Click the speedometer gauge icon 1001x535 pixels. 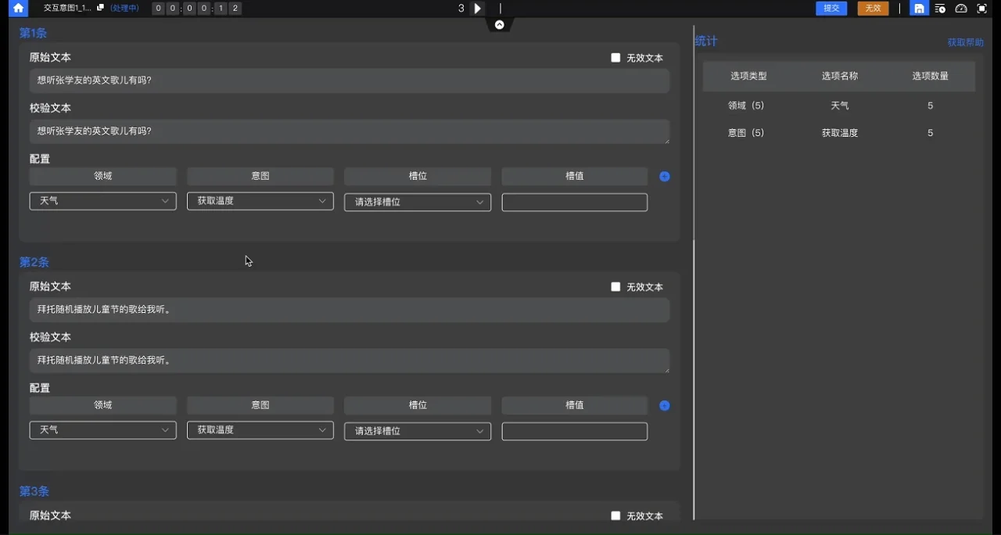click(961, 9)
